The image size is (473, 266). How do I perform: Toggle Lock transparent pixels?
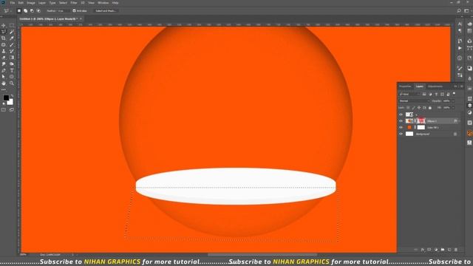408,108
